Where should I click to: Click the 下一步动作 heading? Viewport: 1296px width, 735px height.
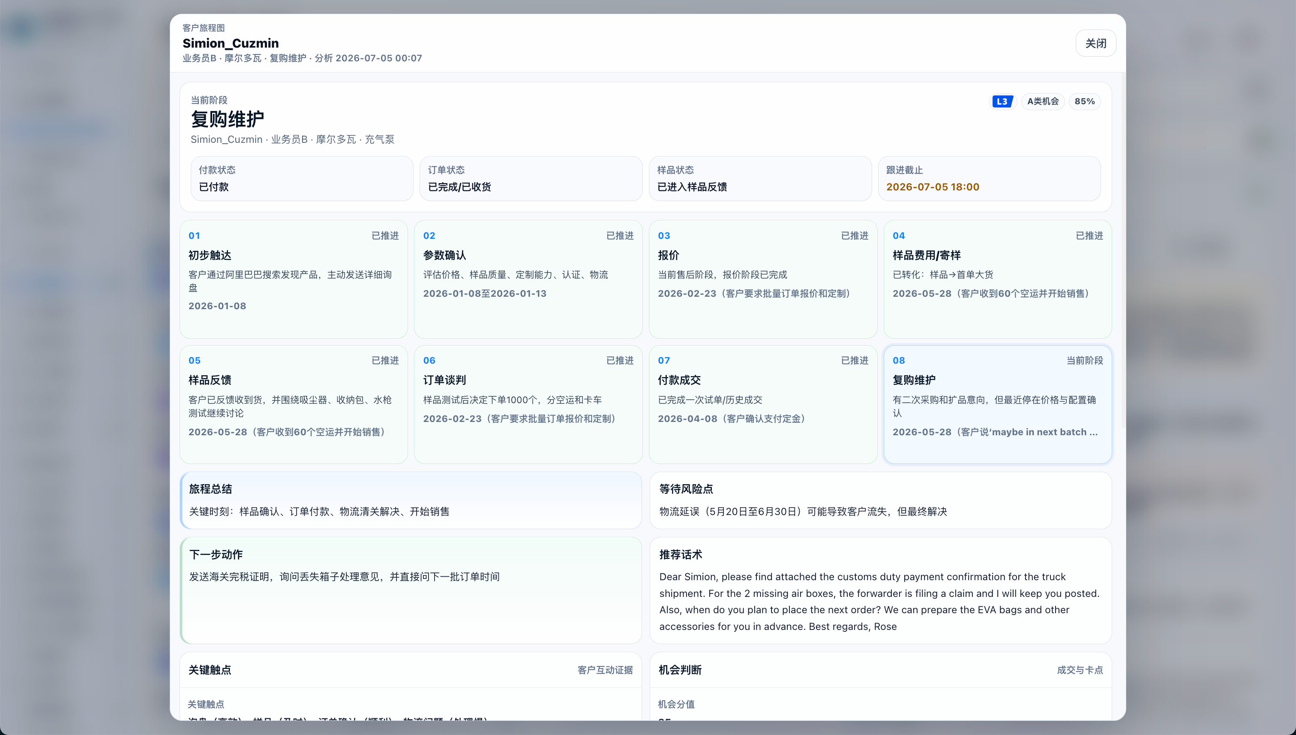tap(216, 555)
